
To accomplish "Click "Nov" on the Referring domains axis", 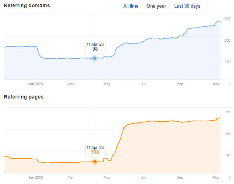I will pos(216,84).
